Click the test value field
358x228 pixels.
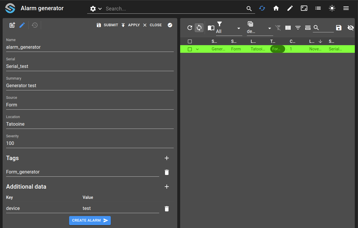click(121, 208)
